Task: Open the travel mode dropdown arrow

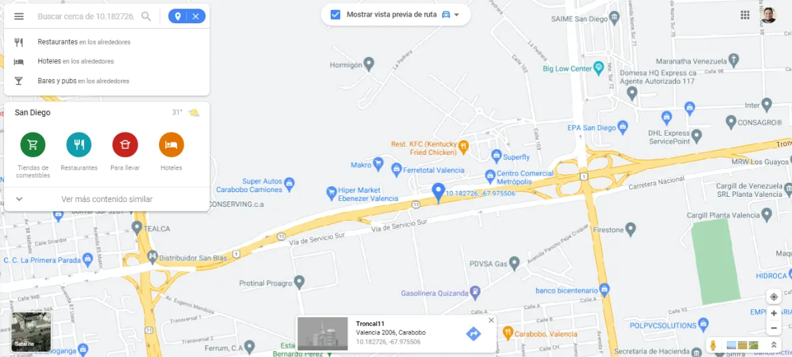Action: pyautogui.click(x=457, y=15)
